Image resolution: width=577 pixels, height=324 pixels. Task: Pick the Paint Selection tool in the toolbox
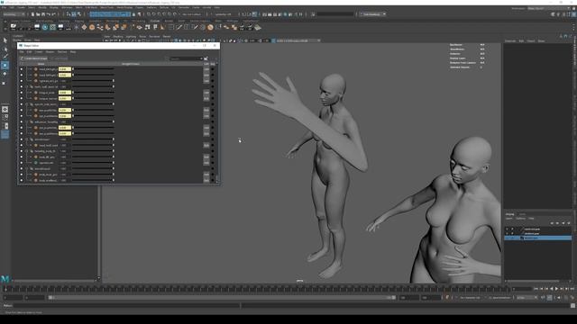pyautogui.click(x=5, y=57)
